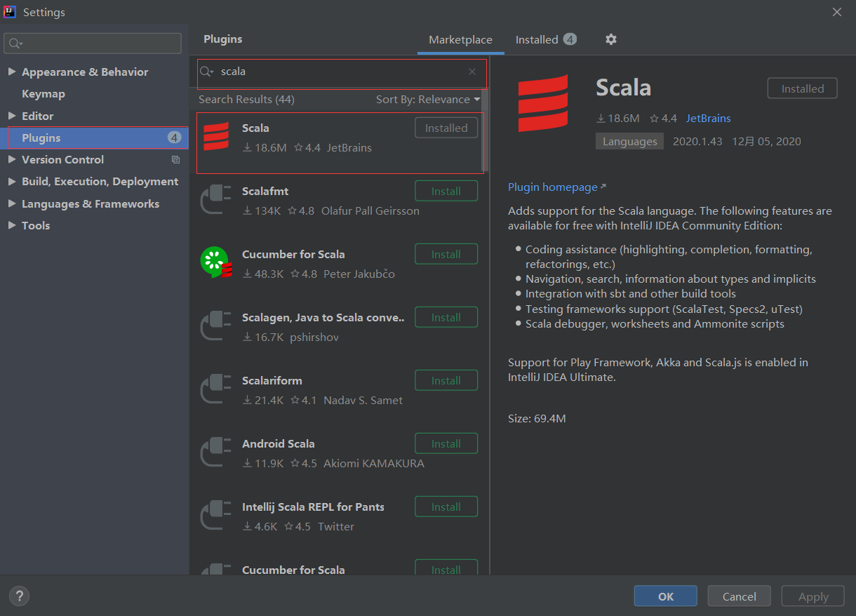This screenshot has height=616, width=856.
Task: Click the plugin search magnifier icon
Action: click(x=206, y=72)
